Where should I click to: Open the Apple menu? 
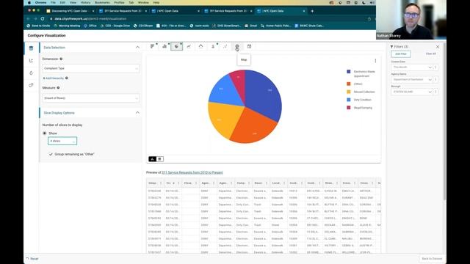coord(29,2)
